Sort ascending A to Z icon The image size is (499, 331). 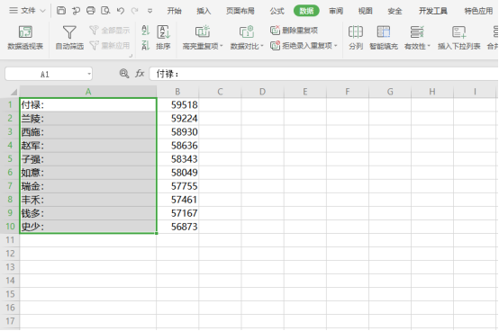(145, 31)
